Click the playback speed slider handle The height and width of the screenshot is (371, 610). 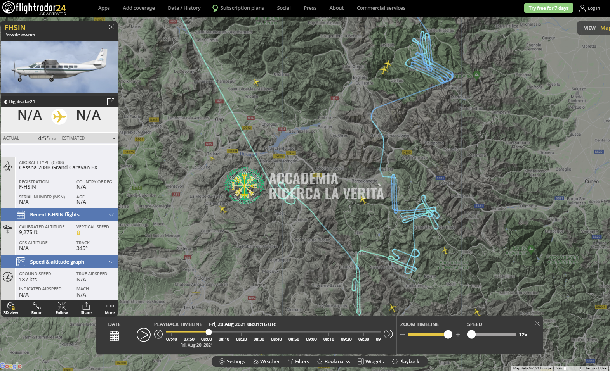point(472,335)
